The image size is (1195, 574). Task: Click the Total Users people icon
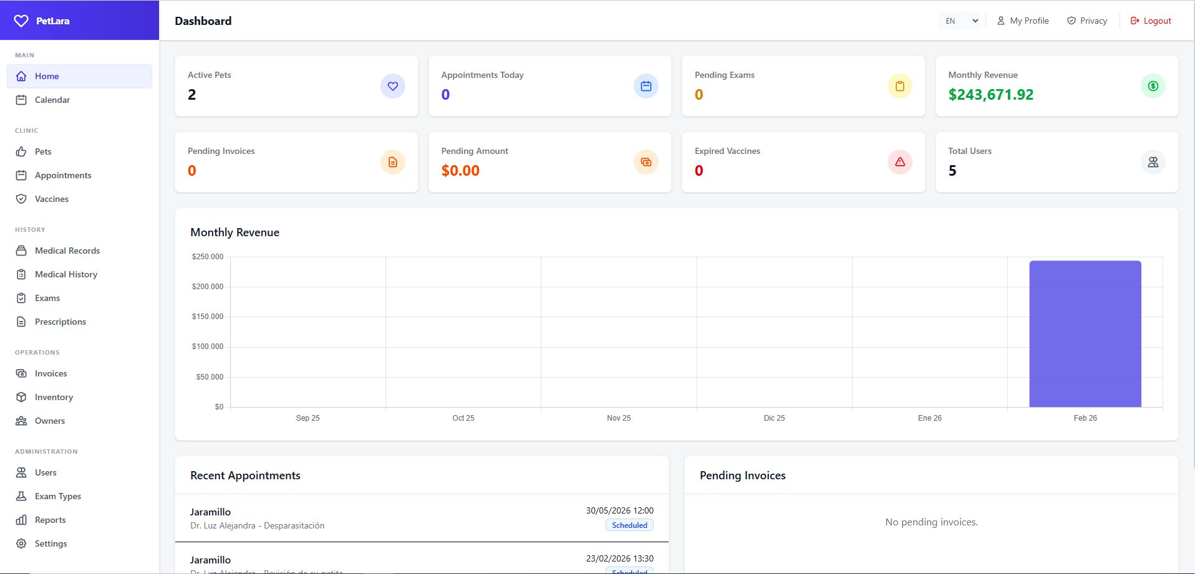[1153, 162]
